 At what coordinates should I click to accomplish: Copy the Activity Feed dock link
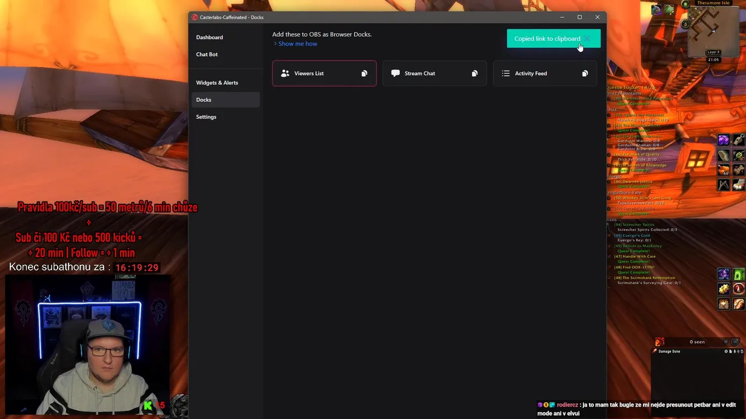(585, 73)
